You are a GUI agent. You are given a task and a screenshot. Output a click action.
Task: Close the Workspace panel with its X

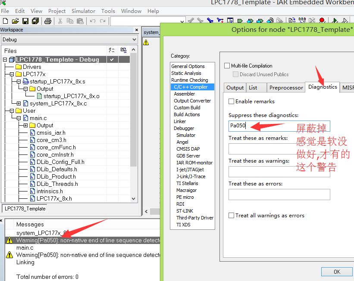[137, 30]
